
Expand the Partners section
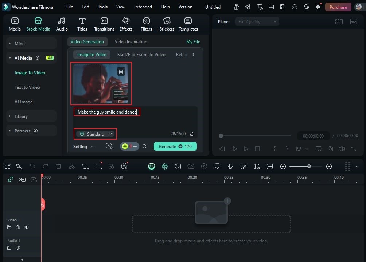[31, 131]
